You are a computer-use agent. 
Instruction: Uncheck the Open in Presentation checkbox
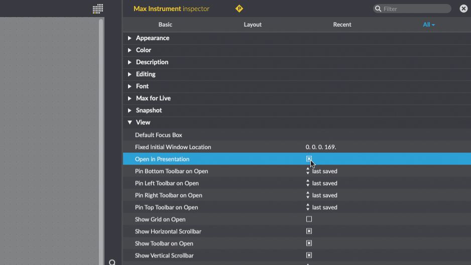point(309,159)
